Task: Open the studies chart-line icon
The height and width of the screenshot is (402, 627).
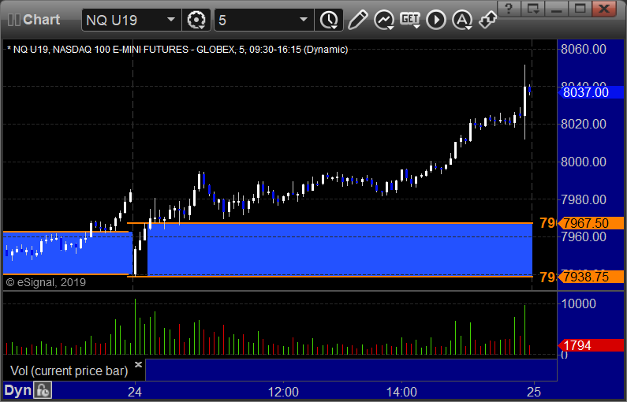Action: click(384, 20)
